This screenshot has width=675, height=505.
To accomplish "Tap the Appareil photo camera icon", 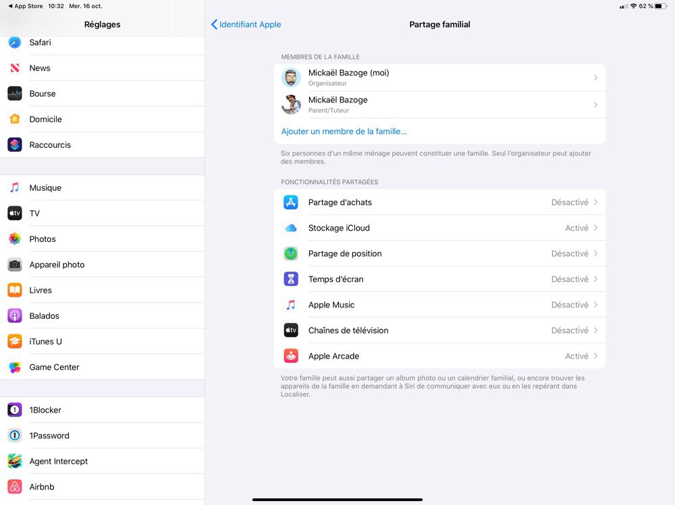I will [15, 264].
